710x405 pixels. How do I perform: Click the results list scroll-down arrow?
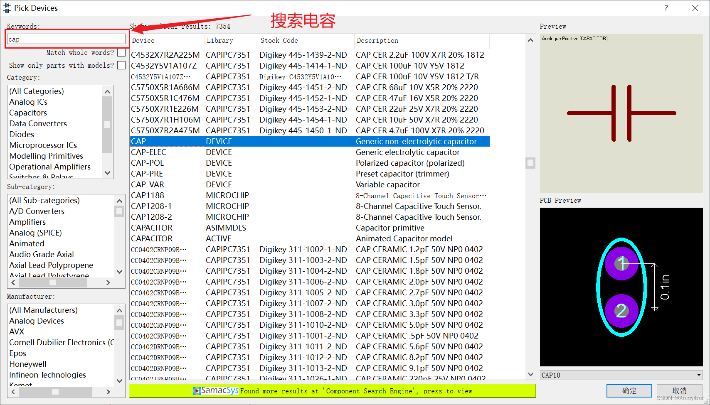point(530,374)
